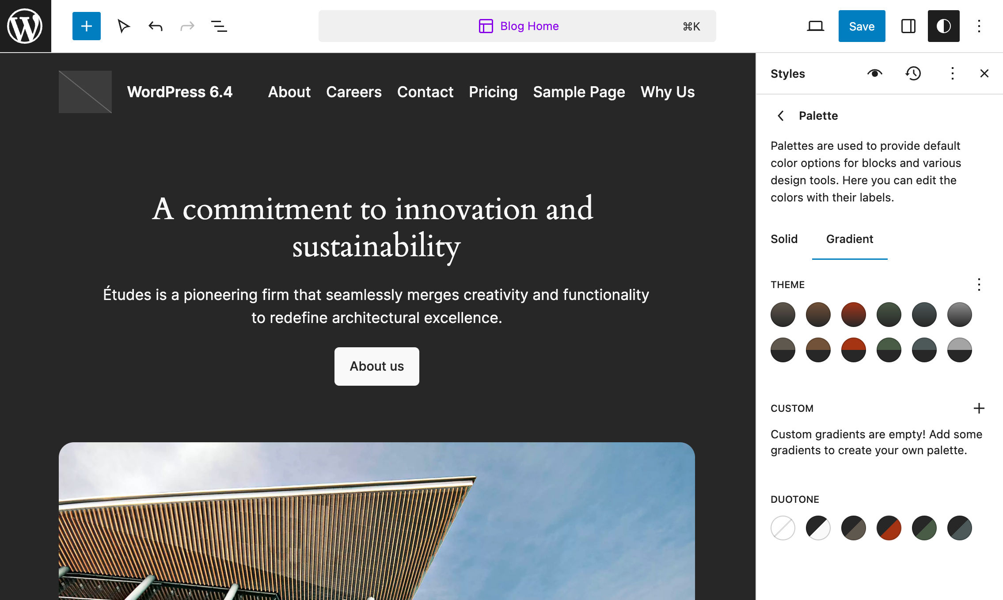Switch to the Solid palette tab
1003x600 pixels.
(784, 239)
